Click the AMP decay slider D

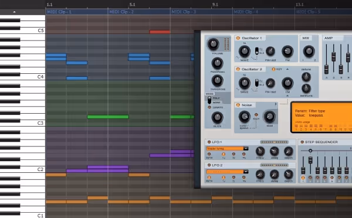334,56
